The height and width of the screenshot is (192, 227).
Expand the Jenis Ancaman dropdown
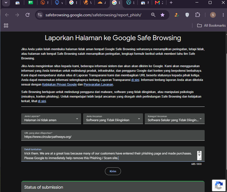113,119
